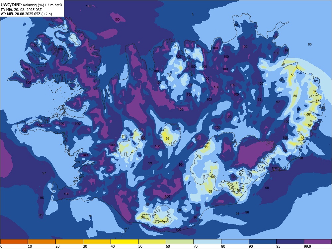The image size is (332, 249).
Task: Select the 30–40 amber legend segment
Action: coord(97,242)
